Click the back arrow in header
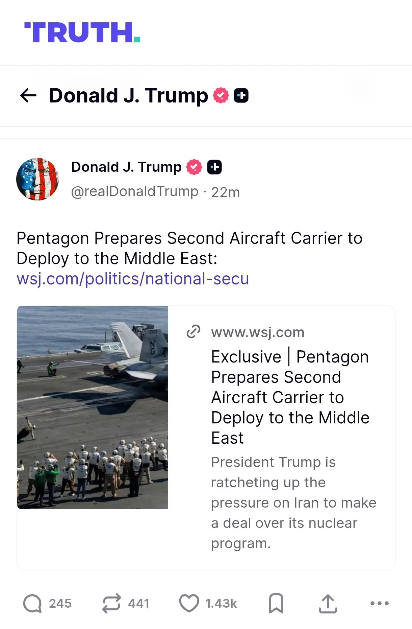The width and height of the screenshot is (412, 629). click(x=28, y=96)
